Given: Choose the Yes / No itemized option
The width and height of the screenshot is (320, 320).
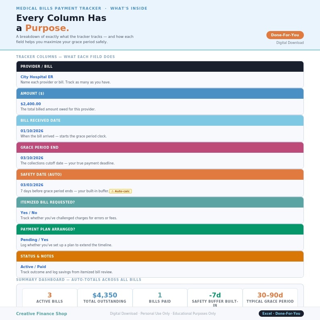Looking at the screenshot, I should [x=29, y=213].
